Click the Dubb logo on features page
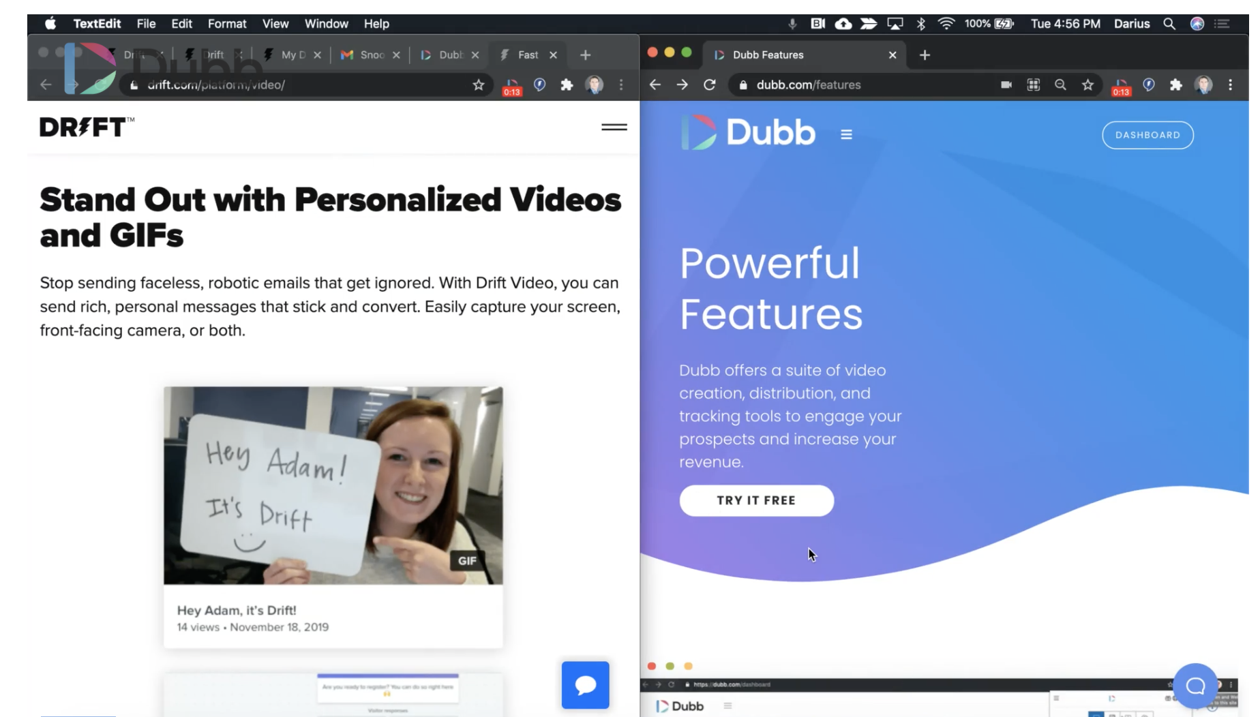Image resolution: width=1260 pixels, height=717 pixels. [x=748, y=132]
